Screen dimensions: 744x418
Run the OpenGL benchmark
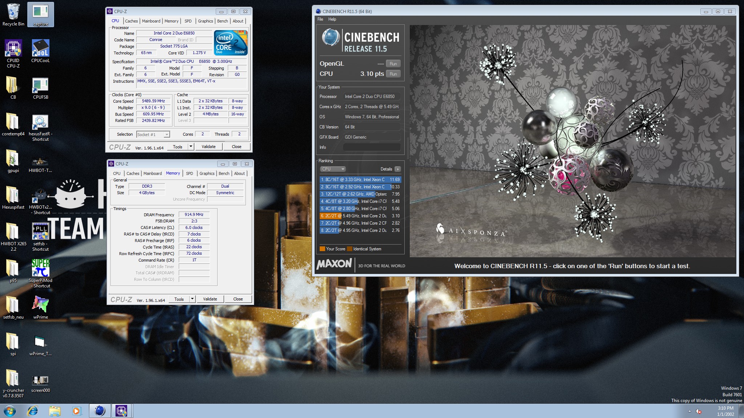(x=393, y=63)
